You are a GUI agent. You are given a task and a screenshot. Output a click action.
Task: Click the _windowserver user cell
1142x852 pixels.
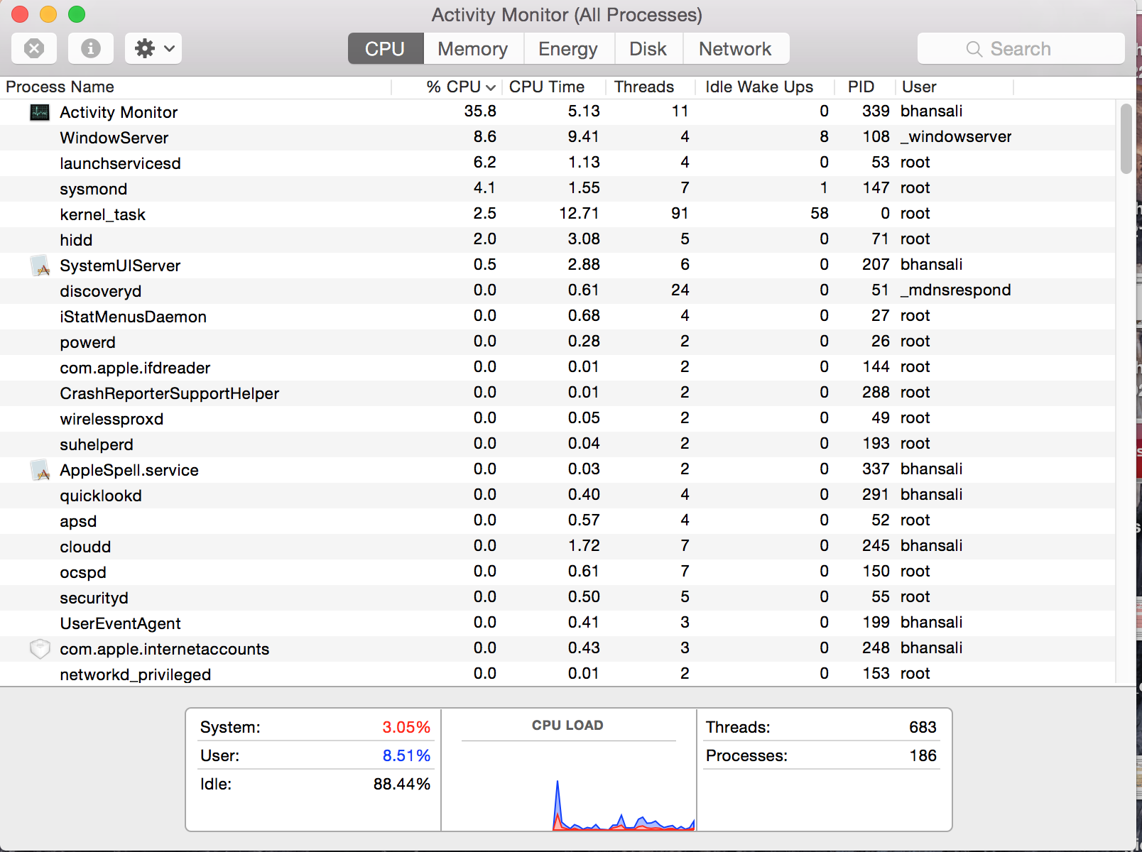[956, 136]
